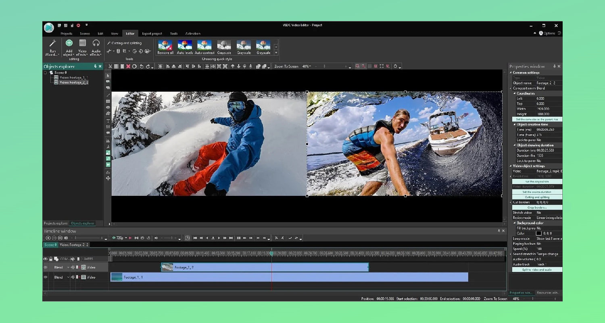
Task: Toggle audio waveform on the Footage_1 layer
Action: point(73,277)
